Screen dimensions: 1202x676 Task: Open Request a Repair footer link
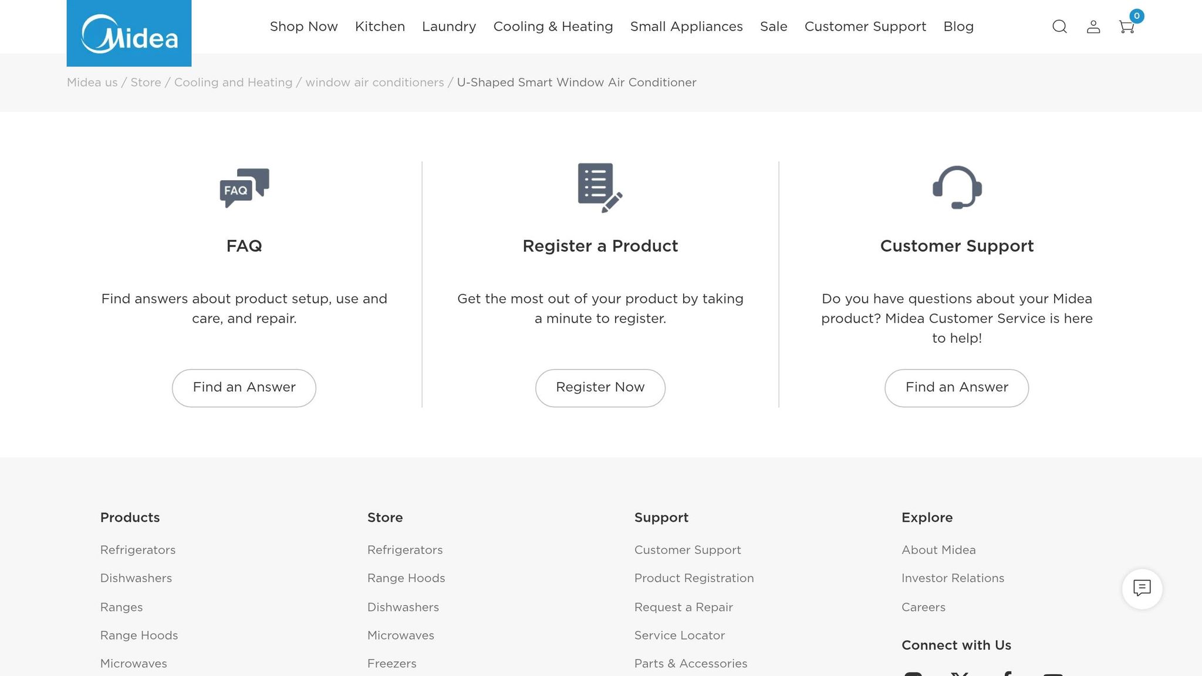pyautogui.click(x=684, y=607)
